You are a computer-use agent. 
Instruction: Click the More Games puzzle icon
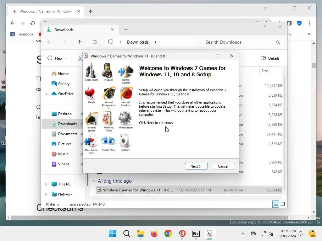pos(91,141)
